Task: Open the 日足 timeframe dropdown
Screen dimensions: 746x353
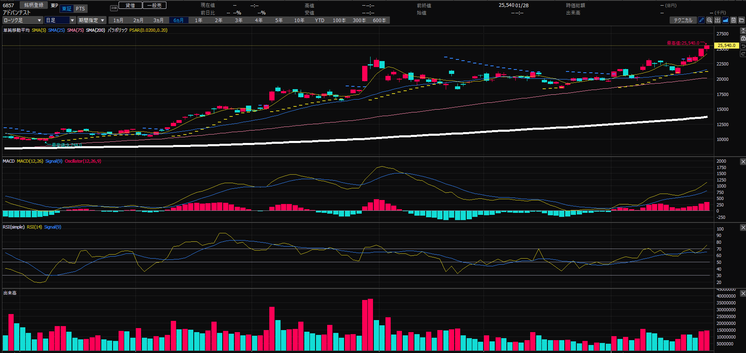Action: (60, 20)
